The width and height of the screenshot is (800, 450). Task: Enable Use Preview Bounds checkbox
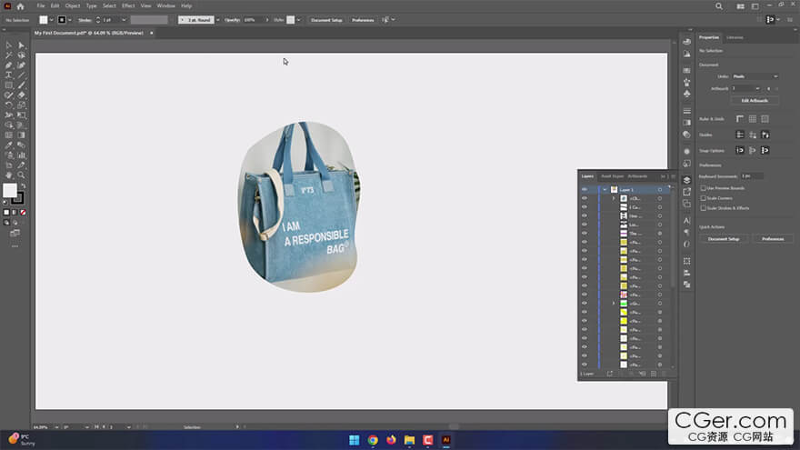(703, 188)
